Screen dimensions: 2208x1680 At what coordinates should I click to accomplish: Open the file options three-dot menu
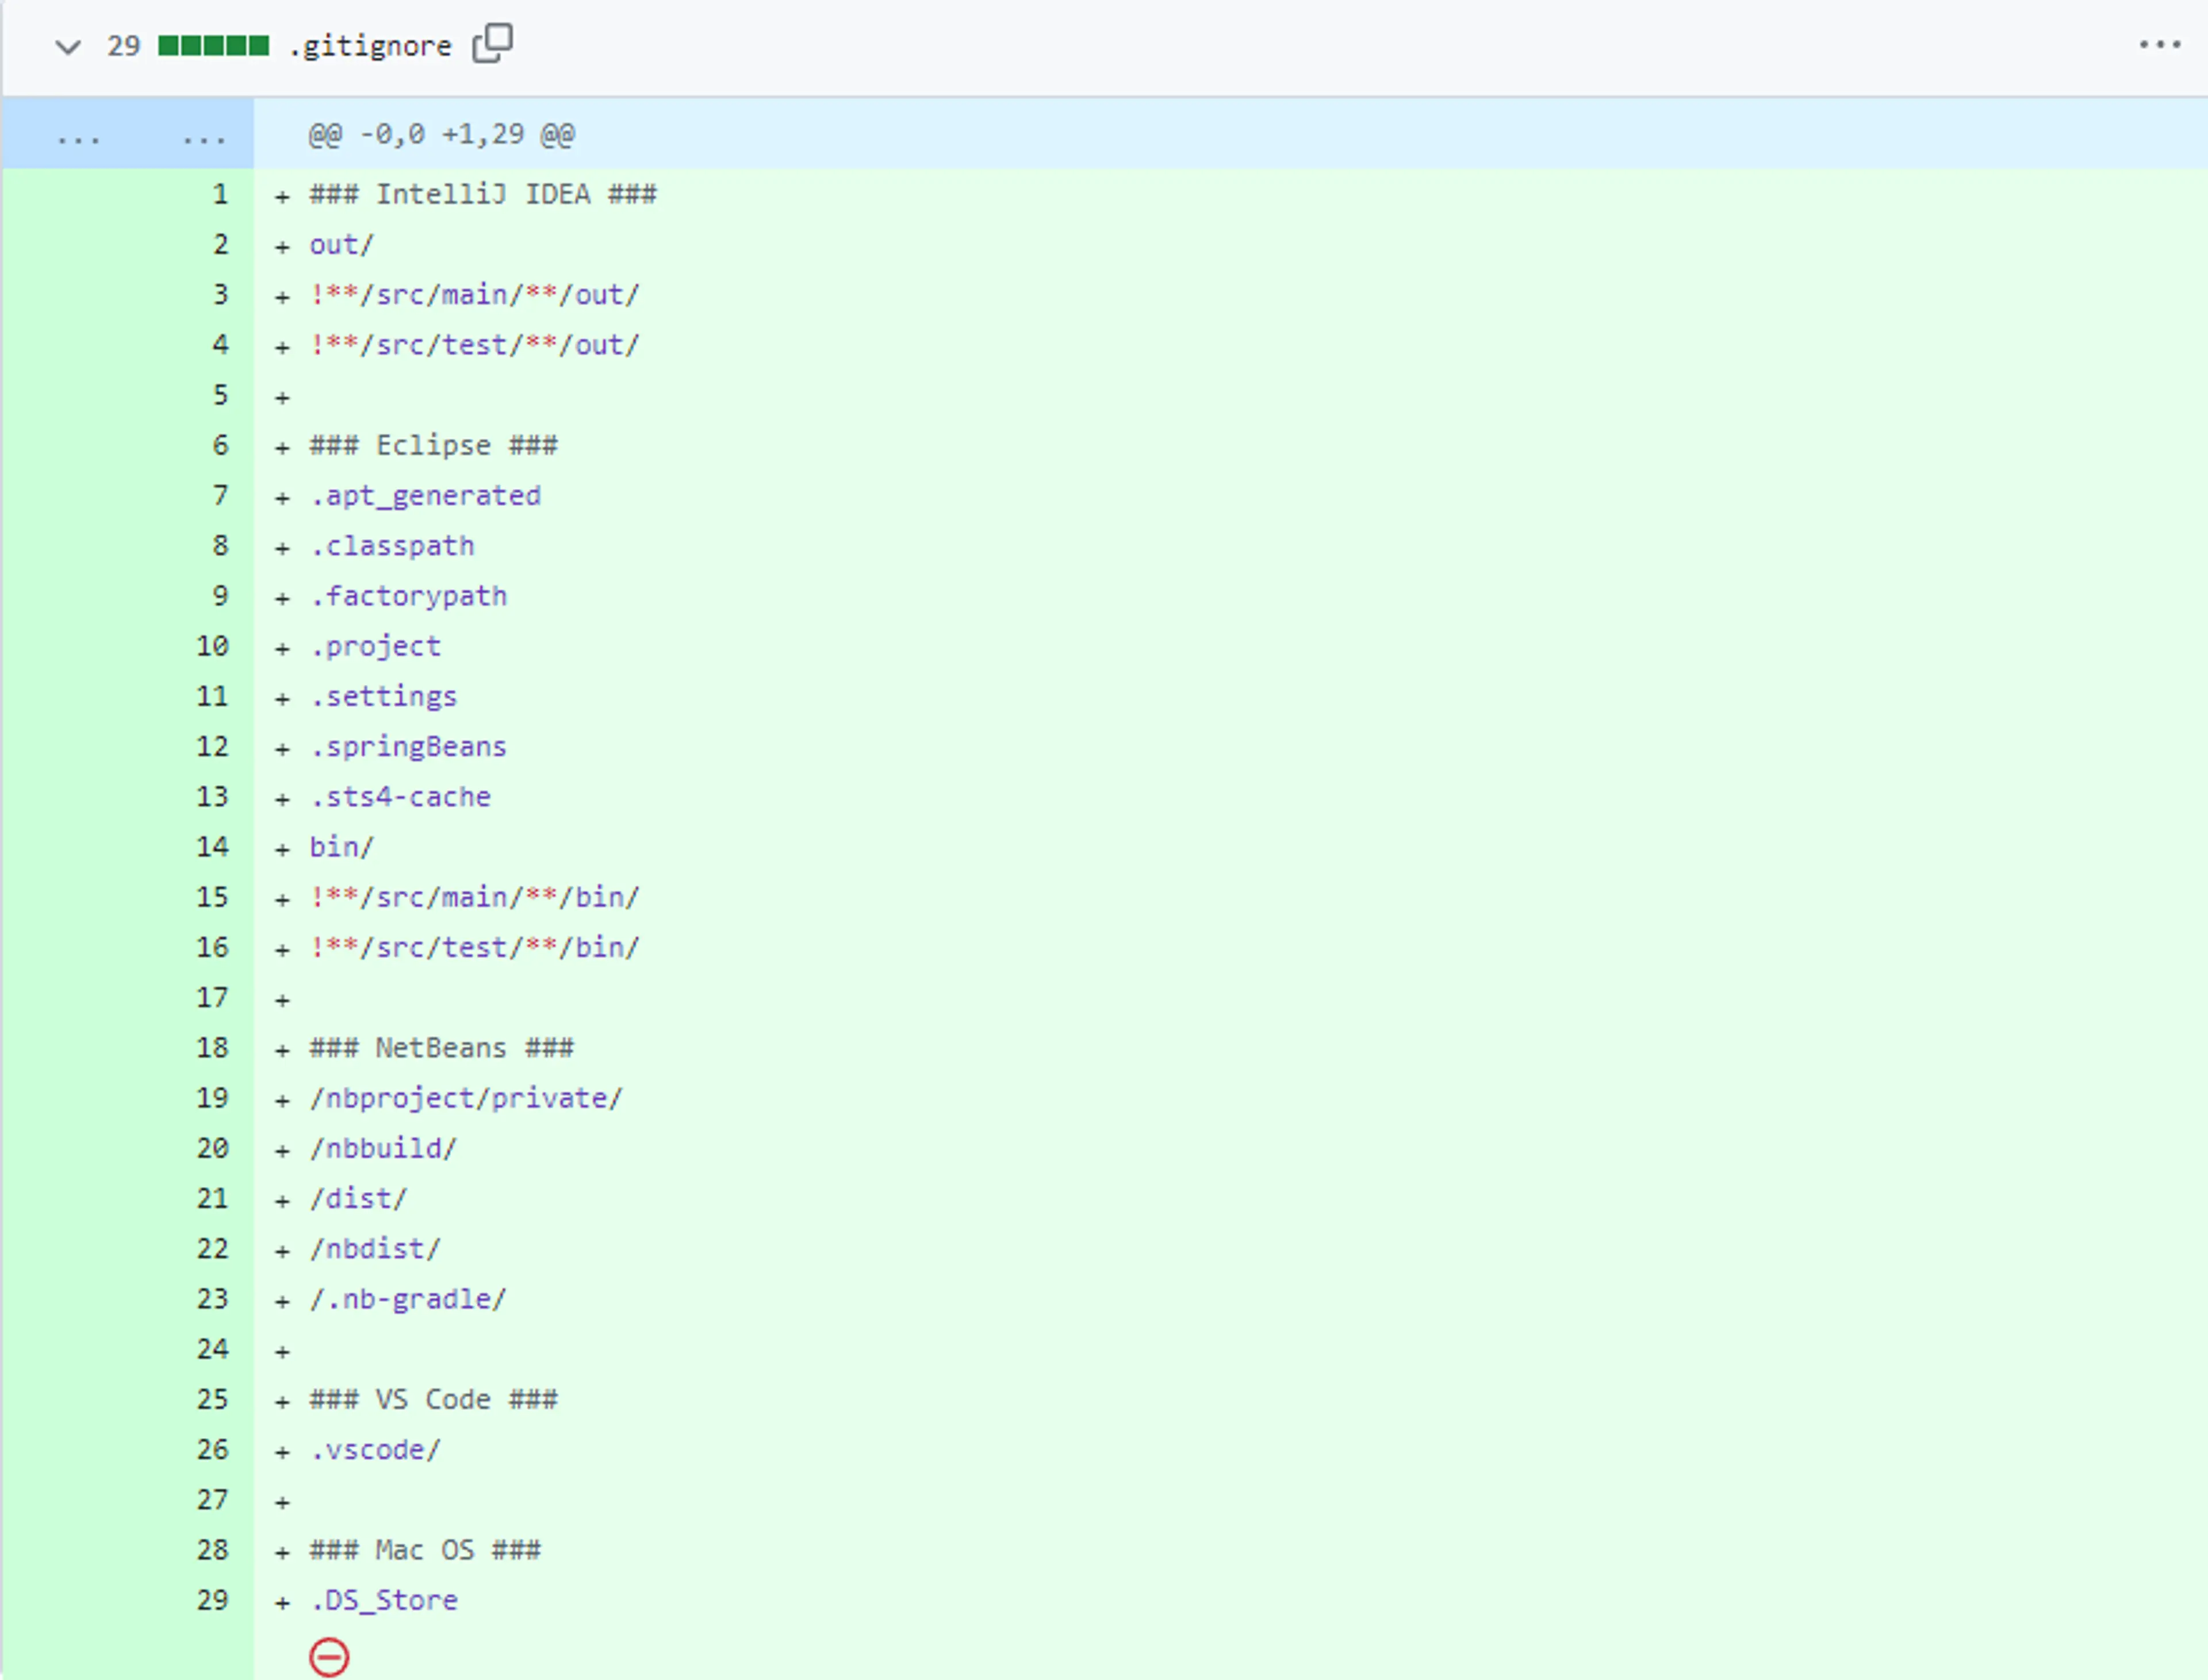2159,45
